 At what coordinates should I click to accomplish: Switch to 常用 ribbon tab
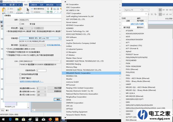point(26,5)
